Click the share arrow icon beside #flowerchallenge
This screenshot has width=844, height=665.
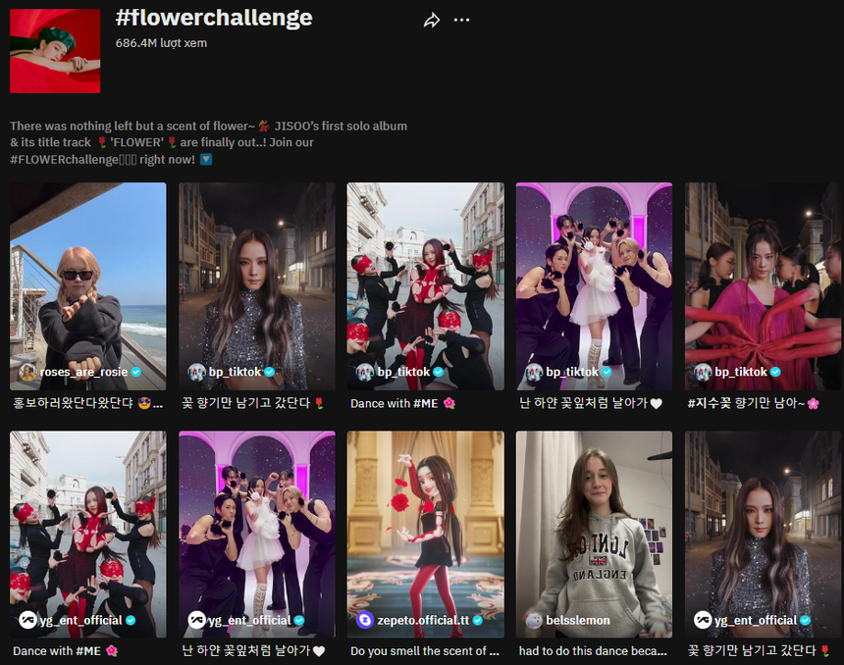(x=431, y=21)
